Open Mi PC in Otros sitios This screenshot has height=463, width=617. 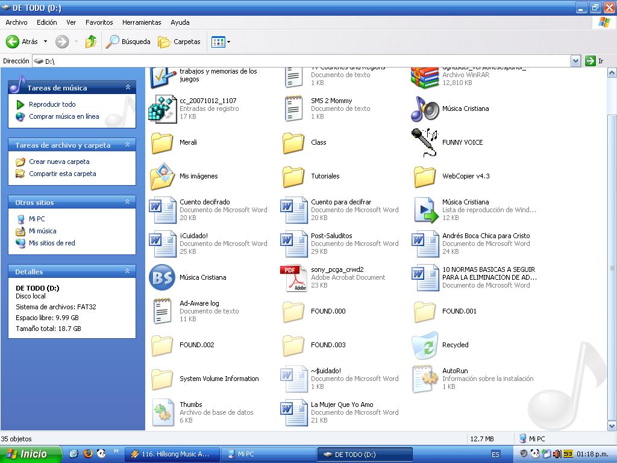37,219
